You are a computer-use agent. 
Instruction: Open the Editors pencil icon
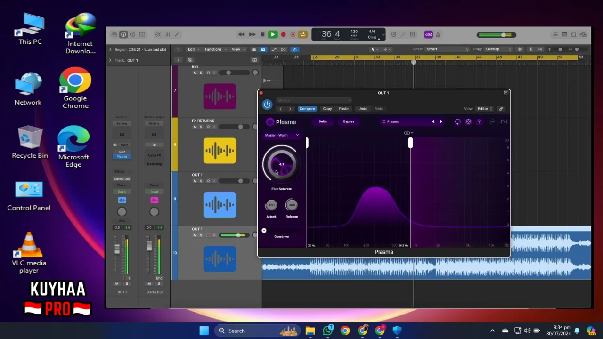177,34
